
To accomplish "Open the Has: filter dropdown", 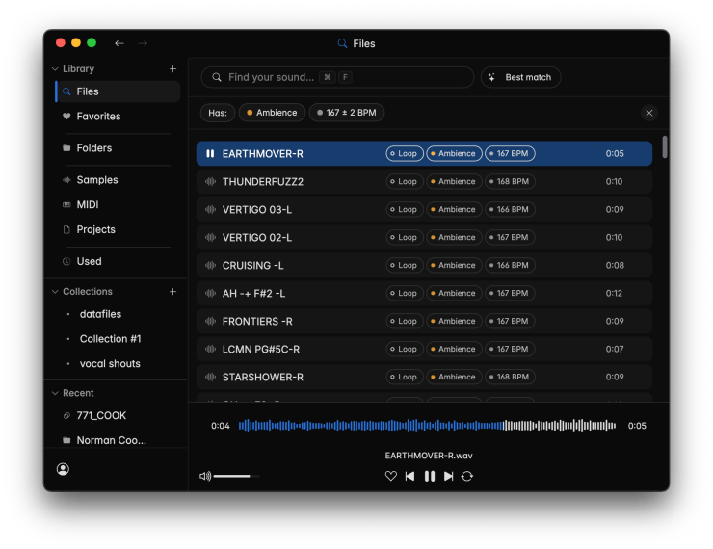I will point(218,113).
